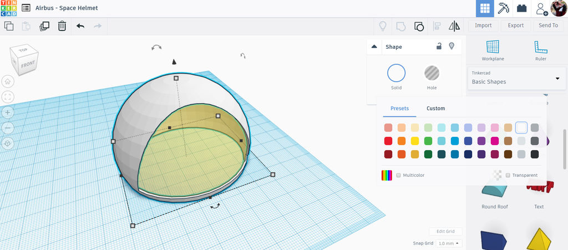Open the Basic Shapes dropdown

click(516, 78)
